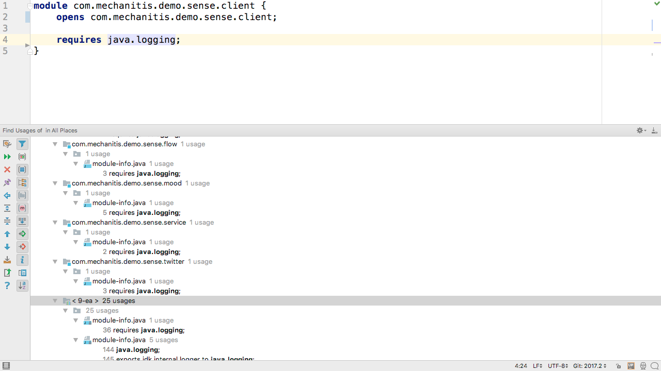The image size is (661, 371).
Task: Collapse the < 9-ea > usages node
Action: (x=55, y=301)
